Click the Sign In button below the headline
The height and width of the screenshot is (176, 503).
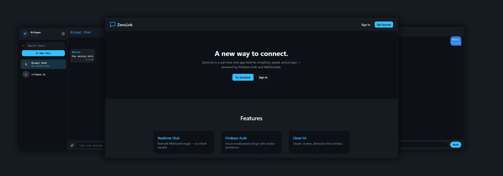coord(263,77)
